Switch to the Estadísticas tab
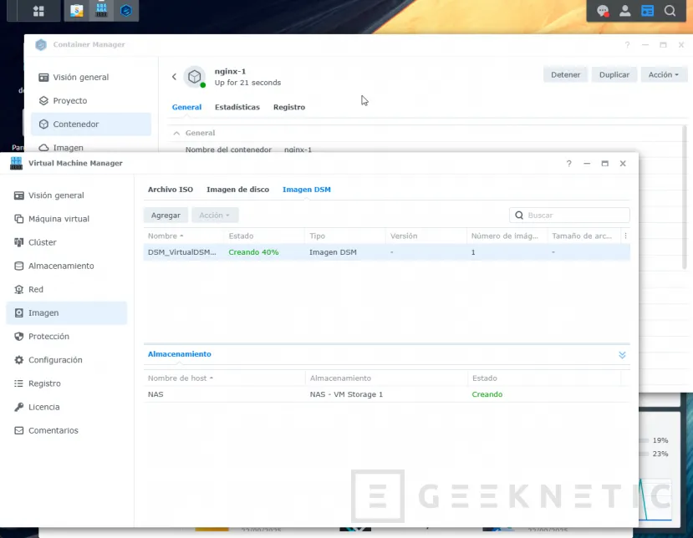Screen dimensions: 693x538 [237, 107]
